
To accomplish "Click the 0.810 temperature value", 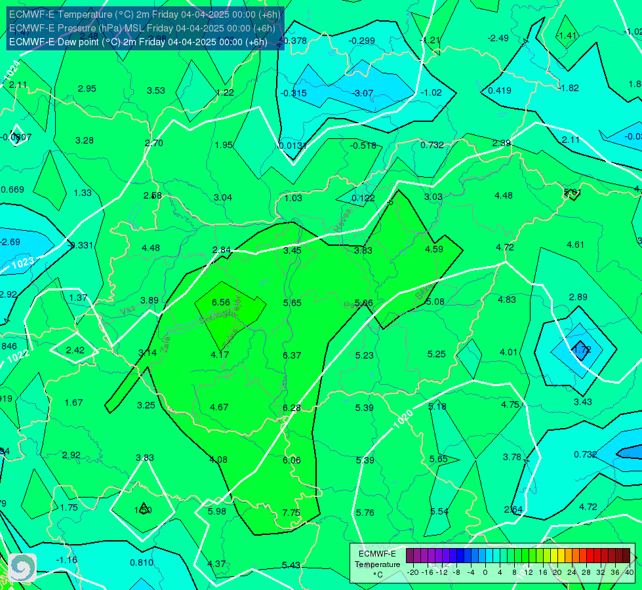I will pos(142,562).
